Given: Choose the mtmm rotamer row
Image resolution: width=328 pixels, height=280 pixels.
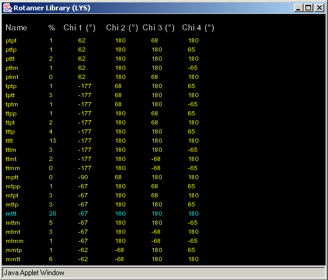Looking at the screenshot, I should click(x=102, y=241).
